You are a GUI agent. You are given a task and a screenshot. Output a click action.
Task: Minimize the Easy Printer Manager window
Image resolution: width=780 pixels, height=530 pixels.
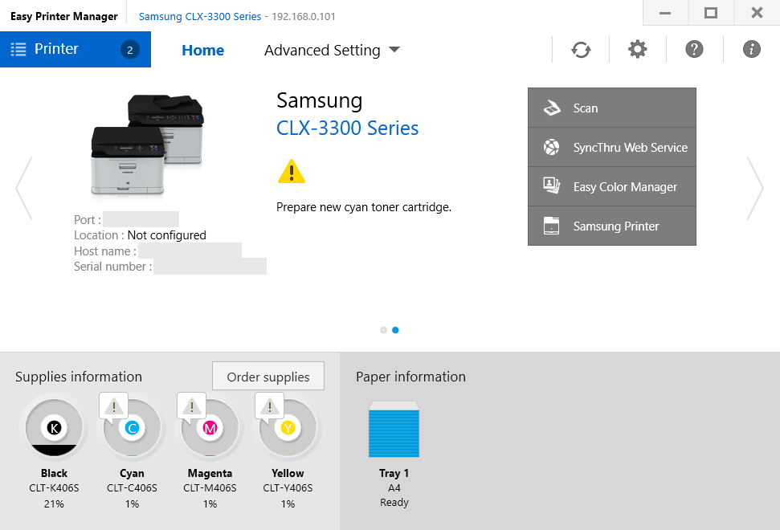[x=665, y=13]
